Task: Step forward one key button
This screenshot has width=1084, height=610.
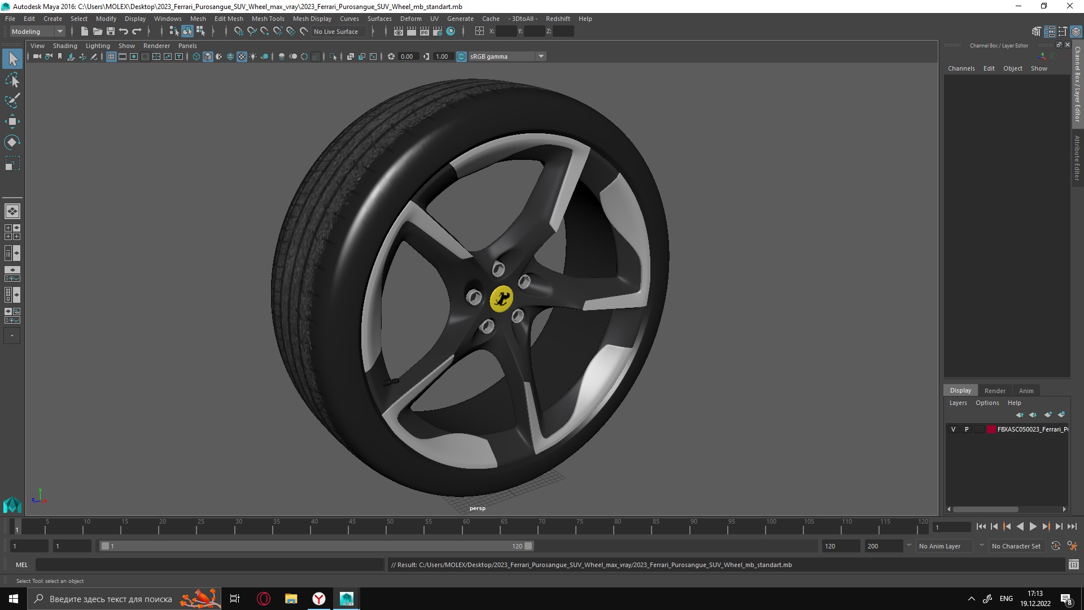Action: (1046, 526)
